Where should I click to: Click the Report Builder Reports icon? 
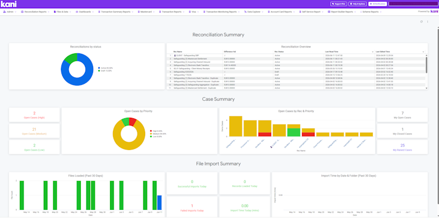329,12
